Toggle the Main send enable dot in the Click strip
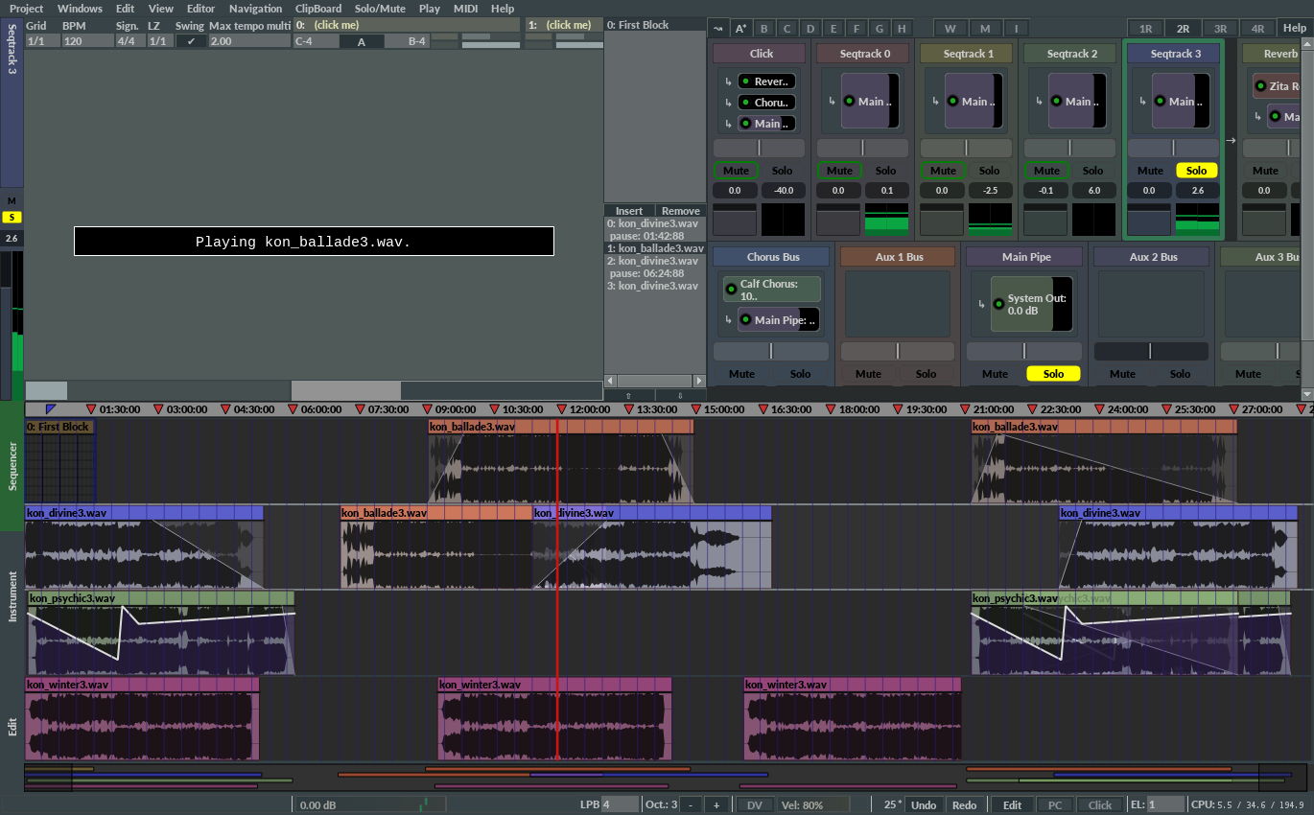This screenshot has height=815, width=1314. (x=744, y=124)
